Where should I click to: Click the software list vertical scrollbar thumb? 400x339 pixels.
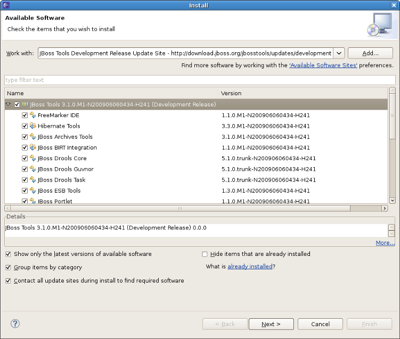(x=393, y=116)
